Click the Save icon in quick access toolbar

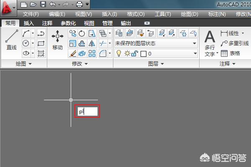tap(43, 5)
